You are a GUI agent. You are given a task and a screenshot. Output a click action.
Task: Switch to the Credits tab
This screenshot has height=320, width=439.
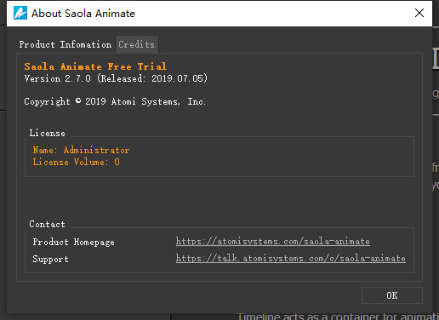pyautogui.click(x=137, y=44)
